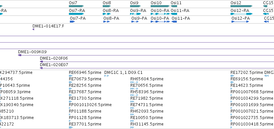Select the Osi7 gene arrow glyph

pyautogui.click(x=76, y=6)
